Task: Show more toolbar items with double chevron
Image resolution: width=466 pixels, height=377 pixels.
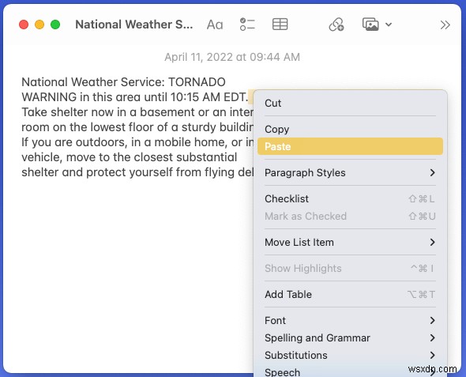Action: point(445,25)
